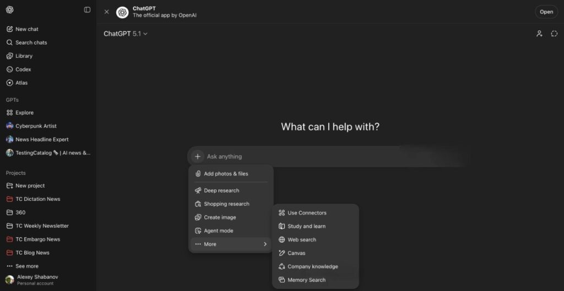564x291 pixels.
Task: Click the ChatGPT logo in sidebar top
Action: coord(10,10)
